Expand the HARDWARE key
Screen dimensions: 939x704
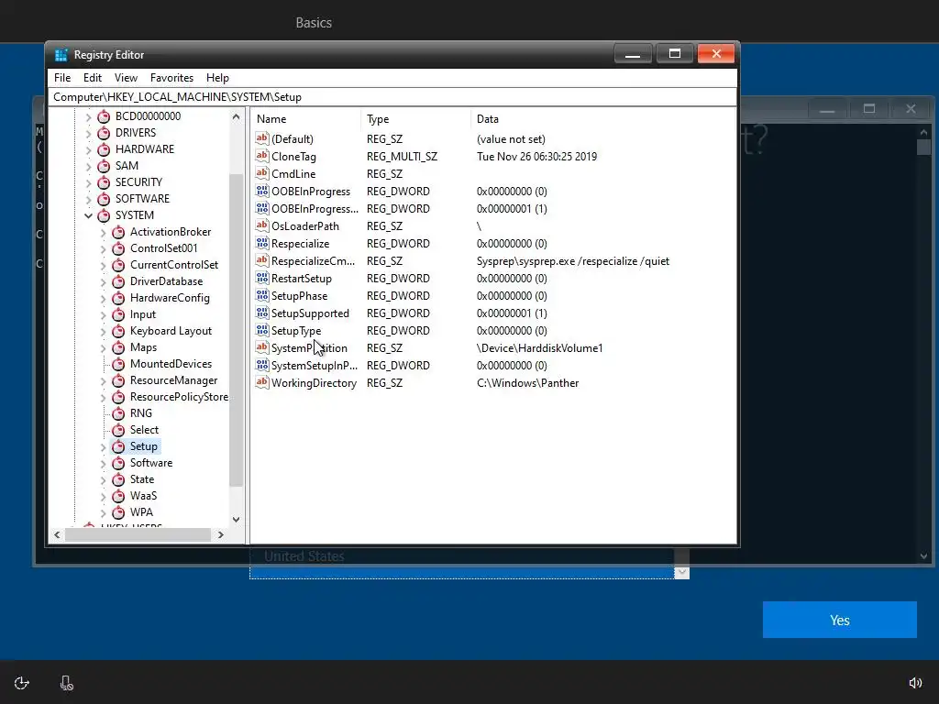pos(89,149)
